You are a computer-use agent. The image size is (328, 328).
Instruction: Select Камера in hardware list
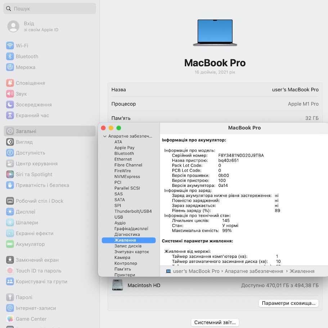122,257
